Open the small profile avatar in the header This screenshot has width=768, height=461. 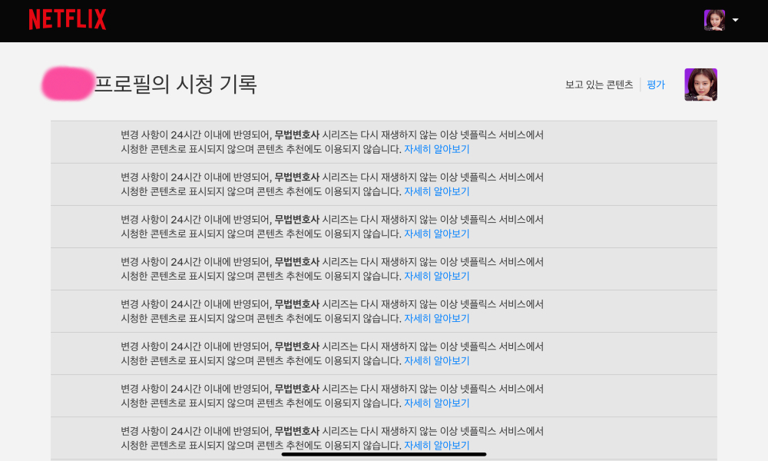(x=714, y=20)
